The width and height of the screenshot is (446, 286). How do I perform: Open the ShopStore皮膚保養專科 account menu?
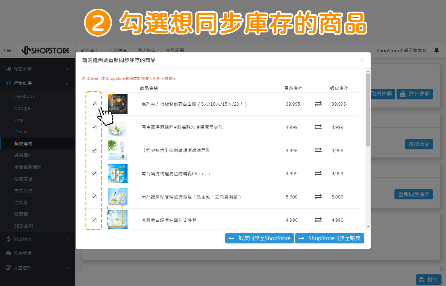[x=402, y=51]
